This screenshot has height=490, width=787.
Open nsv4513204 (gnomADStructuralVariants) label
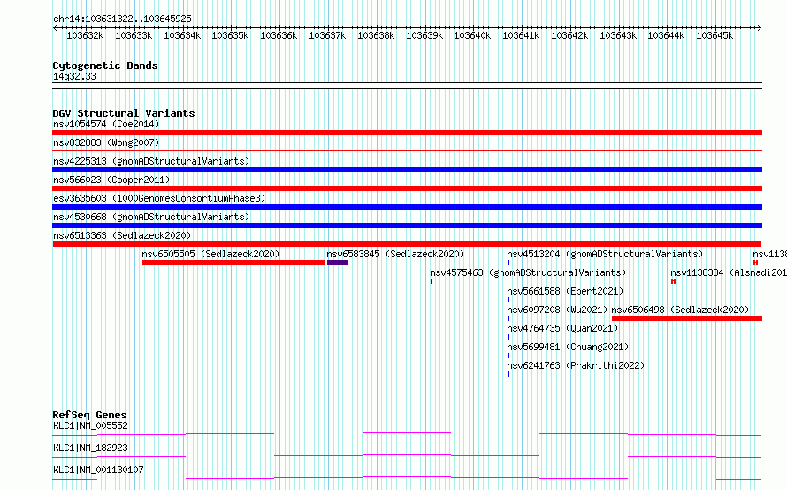tap(605, 254)
